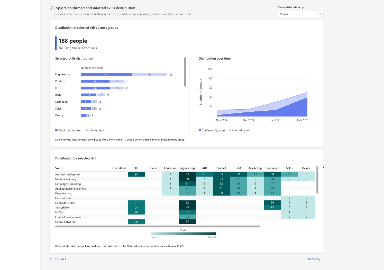This screenshot has width=384, height=270.
Task: Click the left chevron next to Top skills
Action: [50, 259]
